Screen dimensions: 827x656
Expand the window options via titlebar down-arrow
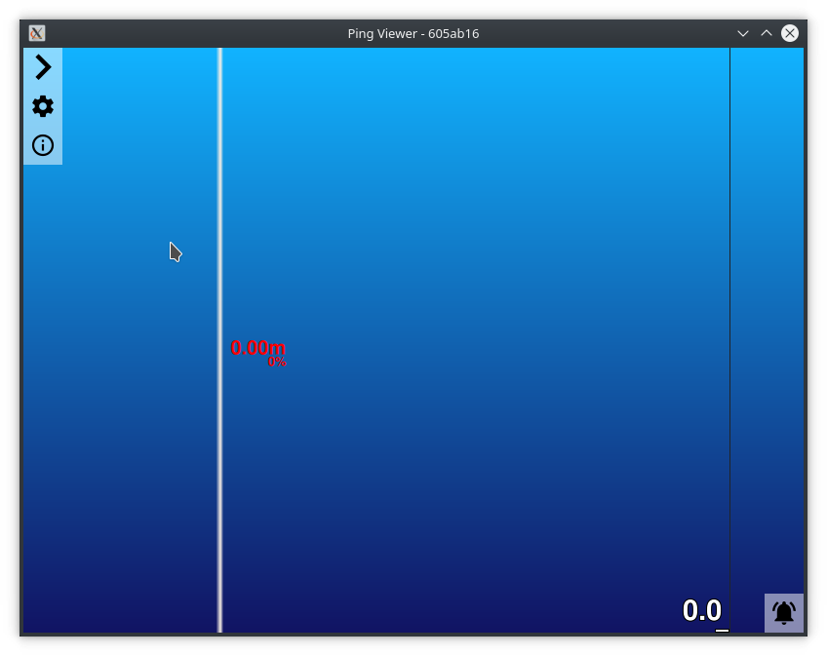click(743, 31)
